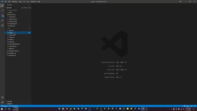Open Explorer views and more actions ellipsis
The height and width of the screenshot is (111, 197).
click(x=29, y=5)
